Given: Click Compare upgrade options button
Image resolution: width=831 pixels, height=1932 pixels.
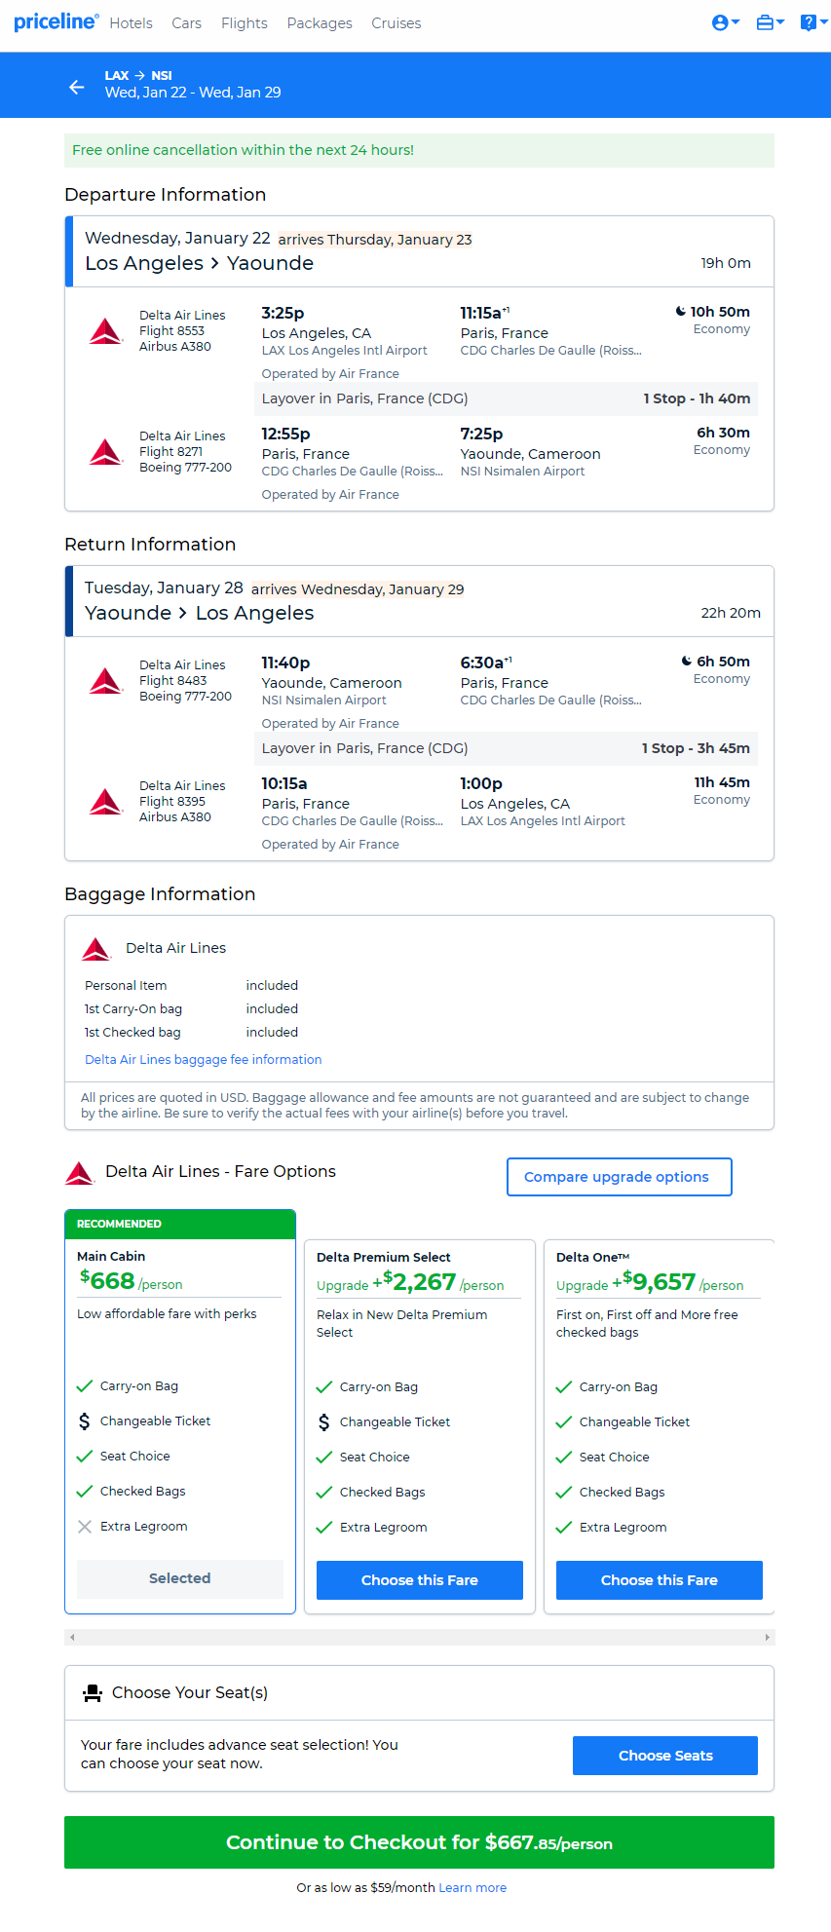Looking at the screenshot, I should [x=619, y=1177].
